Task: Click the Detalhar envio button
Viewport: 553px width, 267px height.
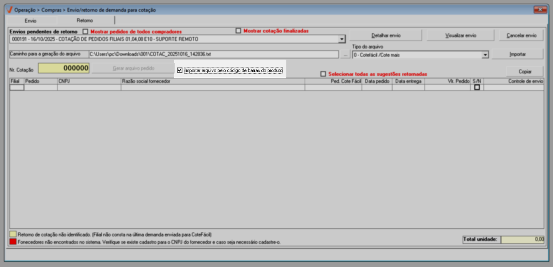Action: click(386, 35)
